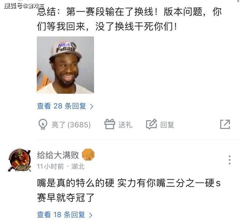This screenshot has width=241, height=221.
Task: Expand 查看 28 条回复
Action: pyautogui.click(x=65, y=106)
